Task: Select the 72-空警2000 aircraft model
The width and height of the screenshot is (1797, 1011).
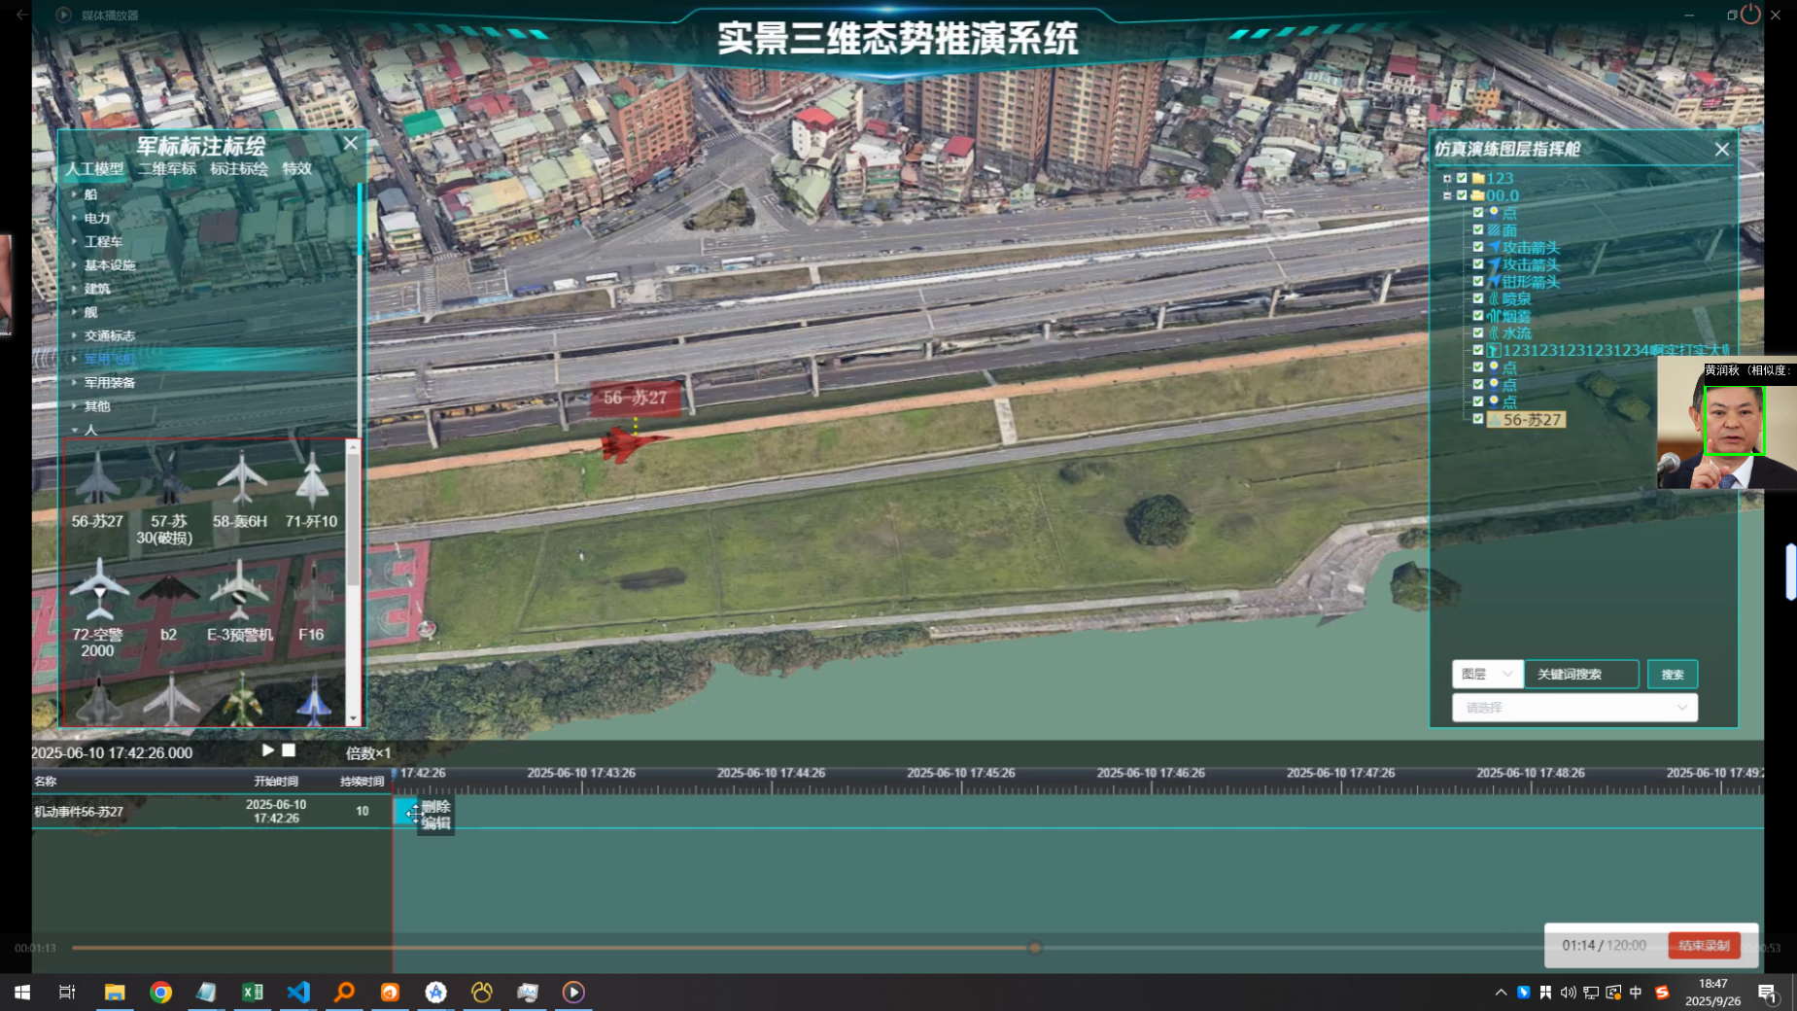Action: [97, 593]
